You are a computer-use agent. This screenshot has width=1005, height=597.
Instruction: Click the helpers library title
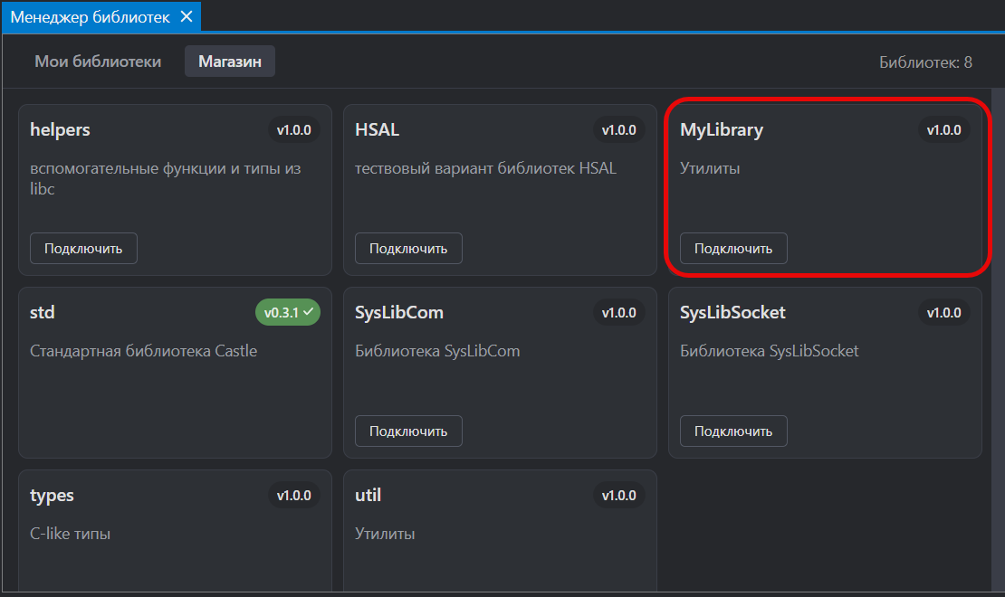61,130
